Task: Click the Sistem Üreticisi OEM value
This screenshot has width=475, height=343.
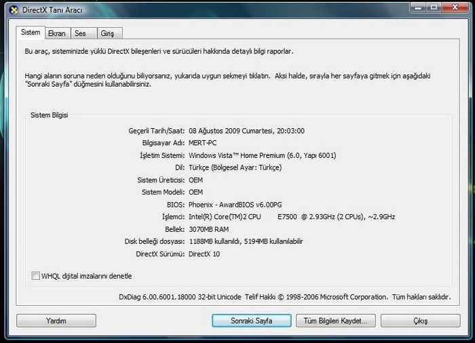Action: [x=195, y=180]
